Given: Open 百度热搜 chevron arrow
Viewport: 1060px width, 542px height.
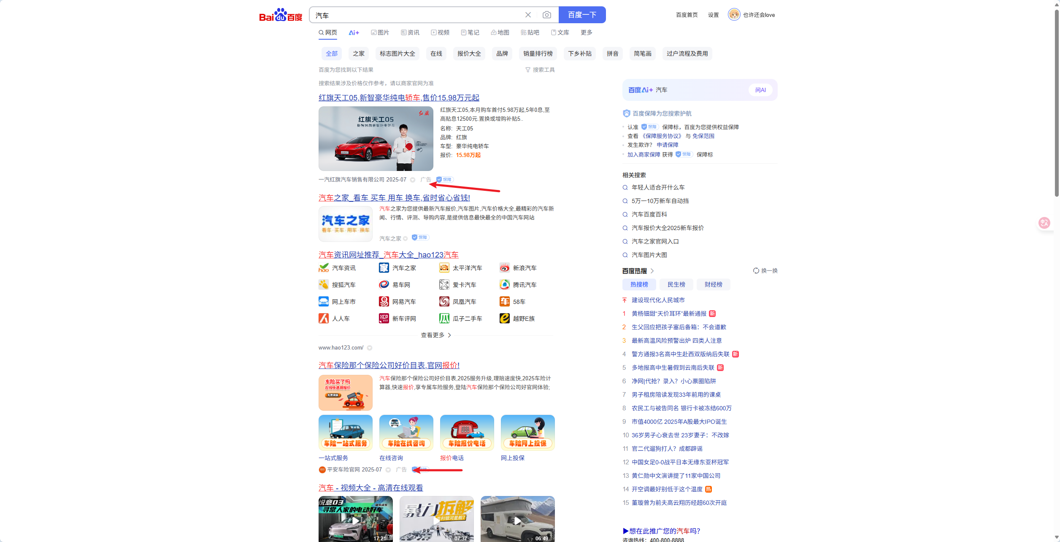Looking at the screenshot, I should point(652,271).
